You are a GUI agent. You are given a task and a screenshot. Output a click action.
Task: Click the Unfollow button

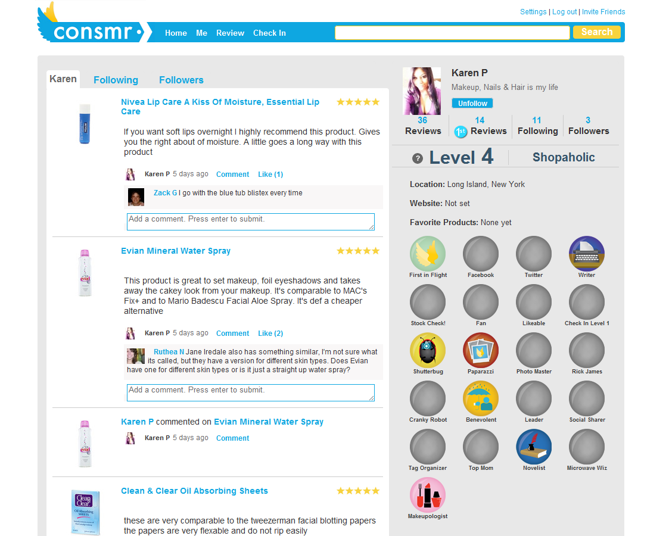(472, 103)
